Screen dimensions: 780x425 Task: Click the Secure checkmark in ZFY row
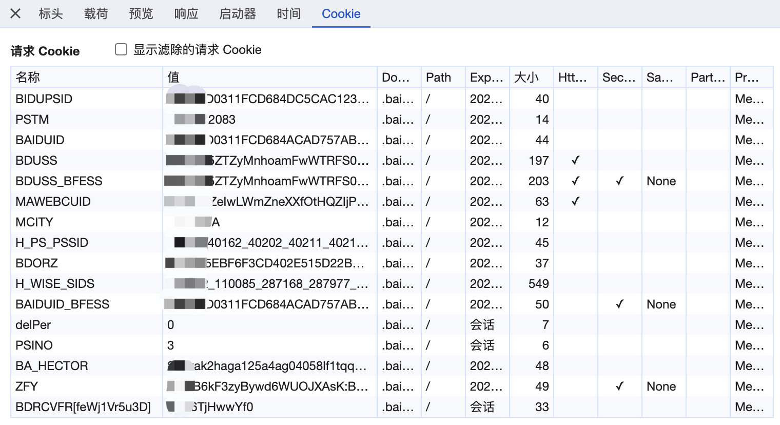[x=619, y=387]
